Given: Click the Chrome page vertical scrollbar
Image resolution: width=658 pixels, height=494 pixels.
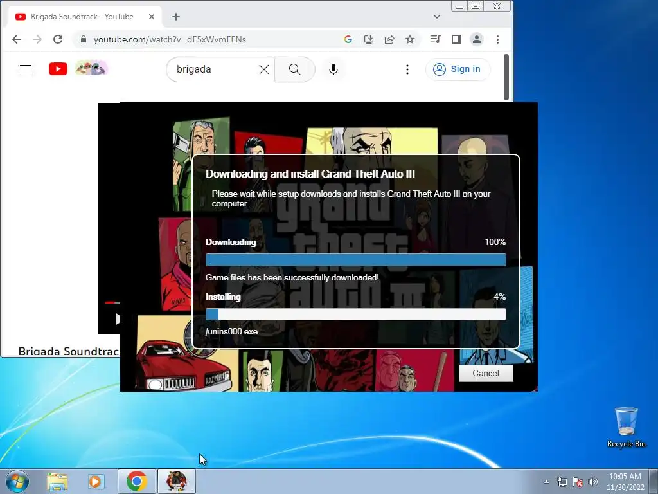Looking at the screenshot, I should point(506,77).
